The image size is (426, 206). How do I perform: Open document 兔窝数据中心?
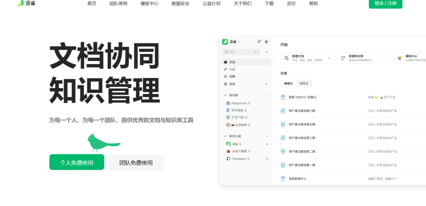point(297,179)
